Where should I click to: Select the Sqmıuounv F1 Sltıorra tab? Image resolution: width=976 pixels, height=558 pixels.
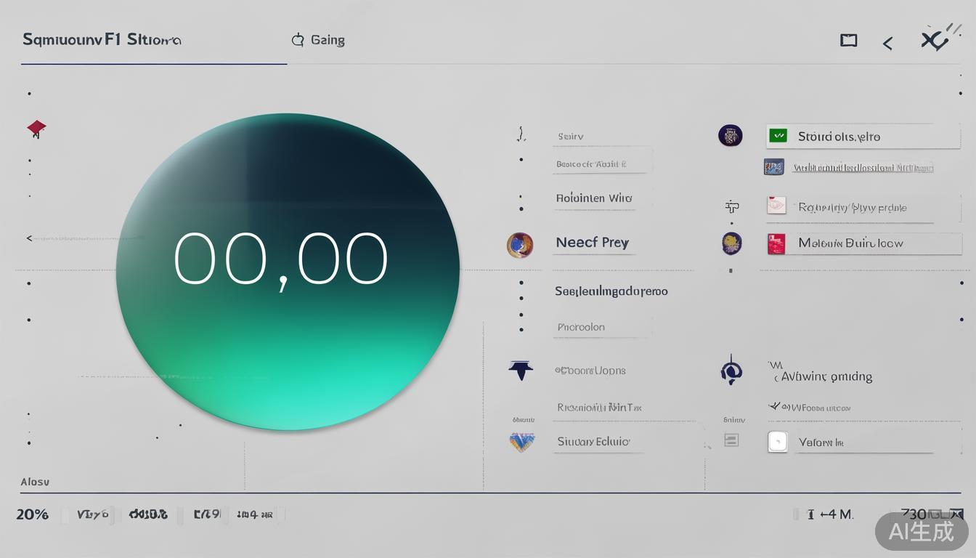102,40
